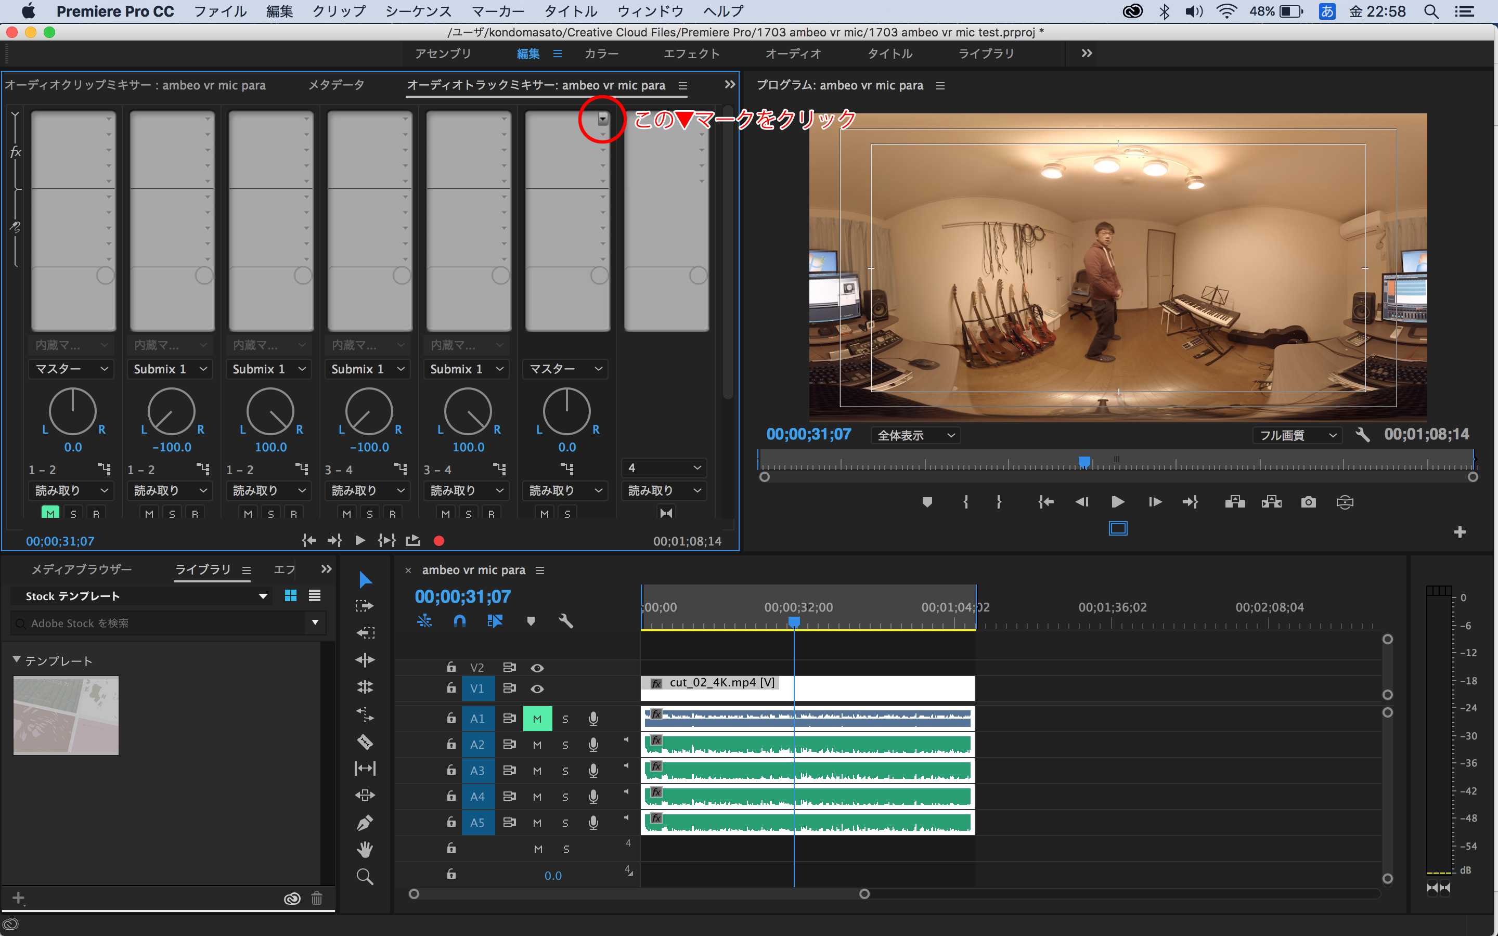1498x936 pixels.
Task: Select the Selection tool arrow
Action: click(x=365, y=579)
